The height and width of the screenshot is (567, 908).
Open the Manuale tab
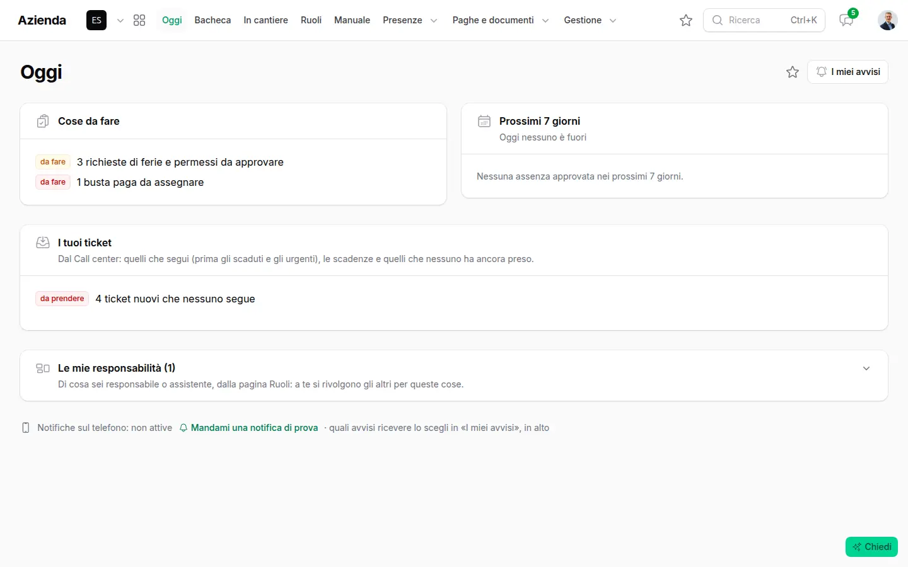click(352, 20)
